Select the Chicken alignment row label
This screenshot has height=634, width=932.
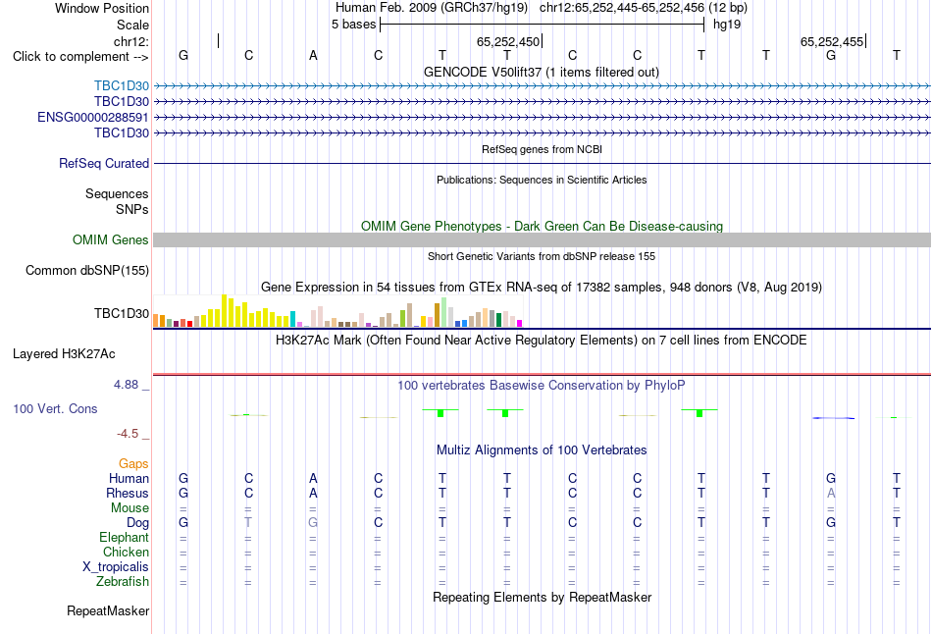[x=126, y=552]
